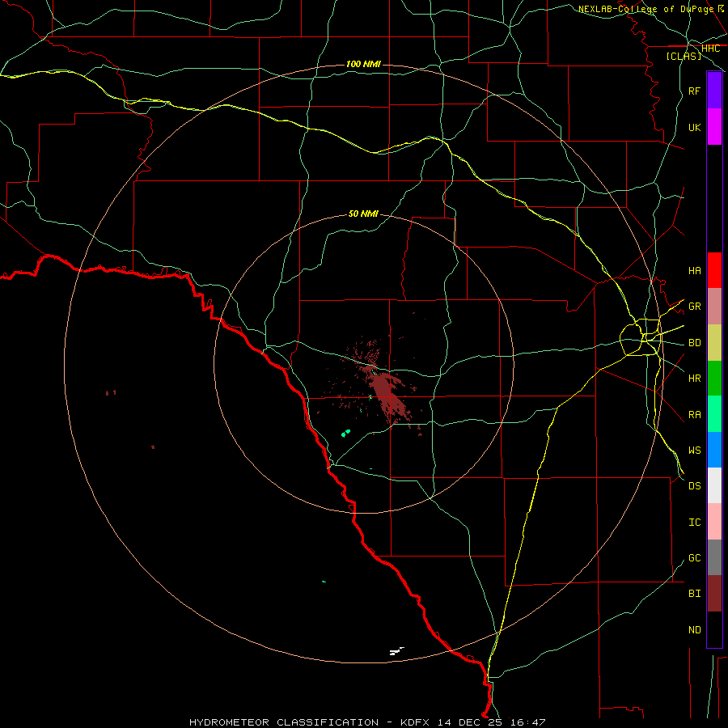Click the white dry snow echo near bottom

[x=397, y=651]
